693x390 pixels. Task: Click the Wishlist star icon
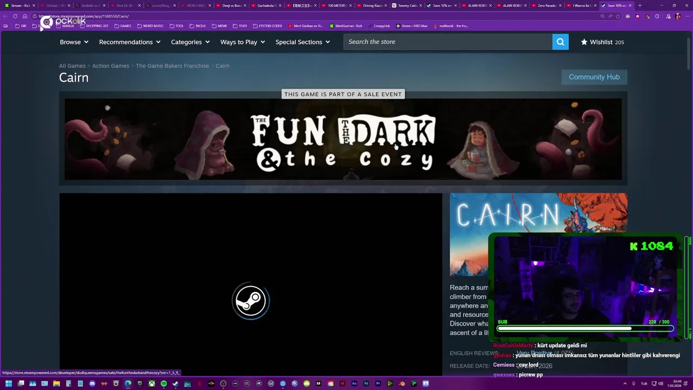pyautogui.click(x=584, y=42)
